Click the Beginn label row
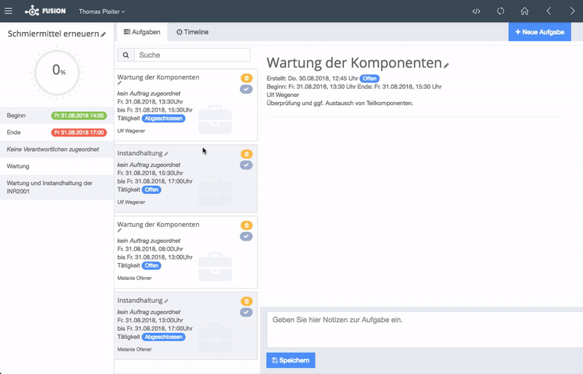 57,116
